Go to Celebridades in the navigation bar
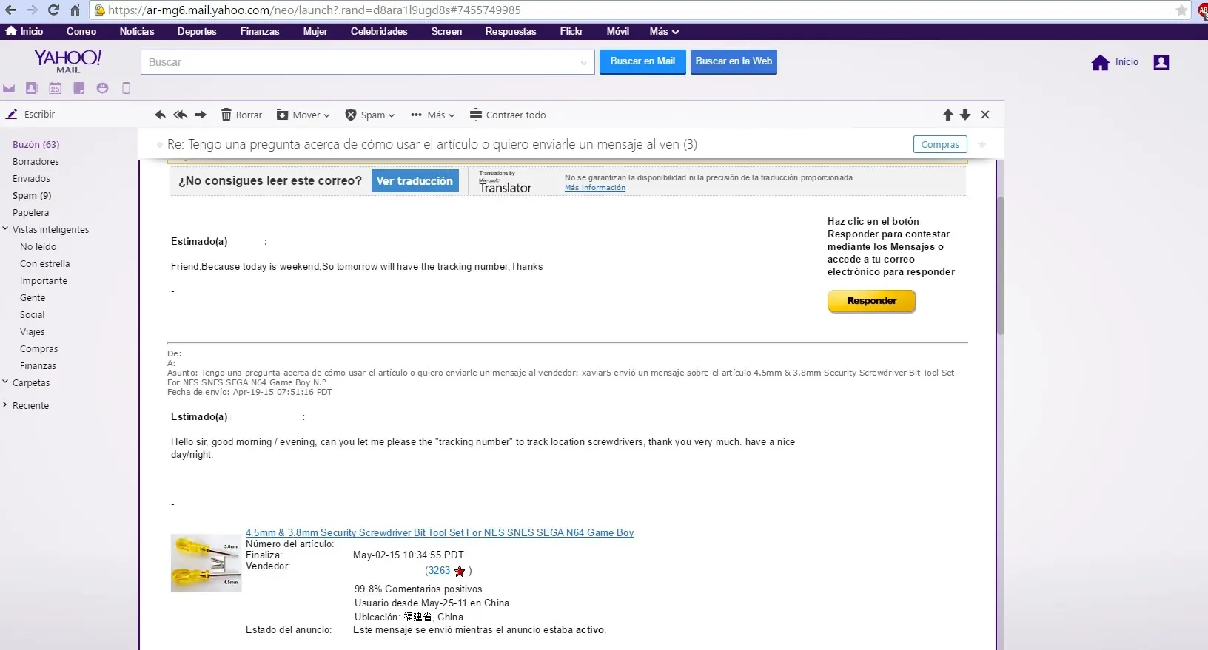The width and height of the screenshot is (1208, 650). click(379, 31)
